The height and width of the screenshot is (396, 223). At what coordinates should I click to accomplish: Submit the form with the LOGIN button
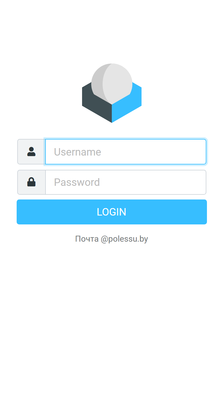click(x=112, y=212)
